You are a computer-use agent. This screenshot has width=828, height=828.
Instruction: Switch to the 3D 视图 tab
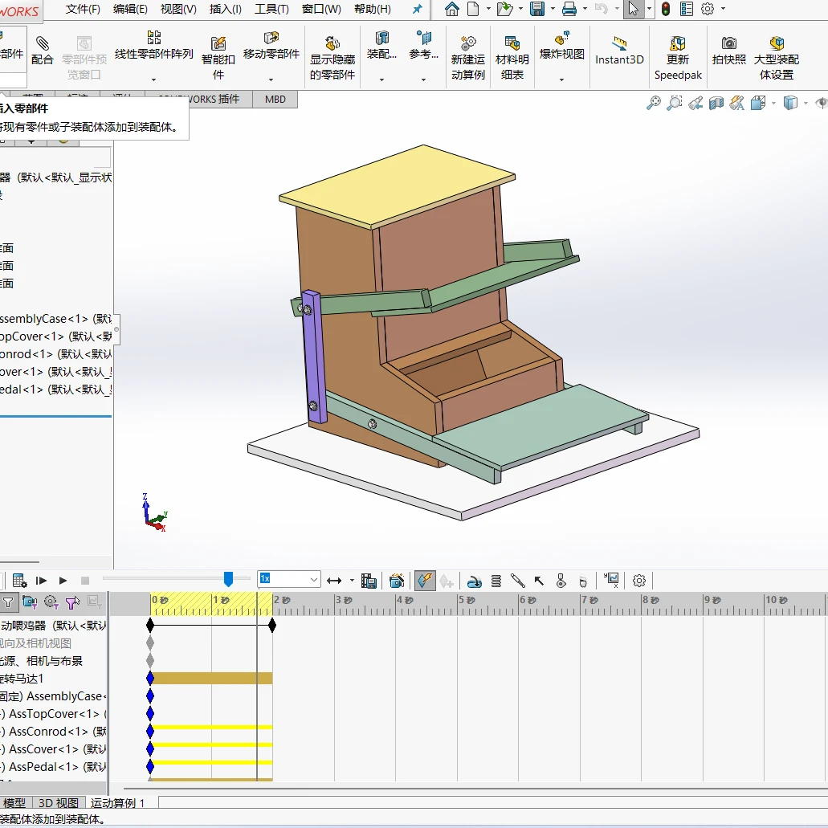pos(59,802)
